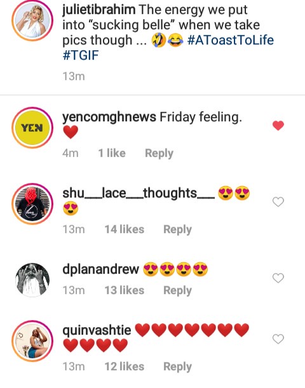Open the #AToastToLife hashtag
The width and height of the screenshot is (305, 388).
(231, 40)
